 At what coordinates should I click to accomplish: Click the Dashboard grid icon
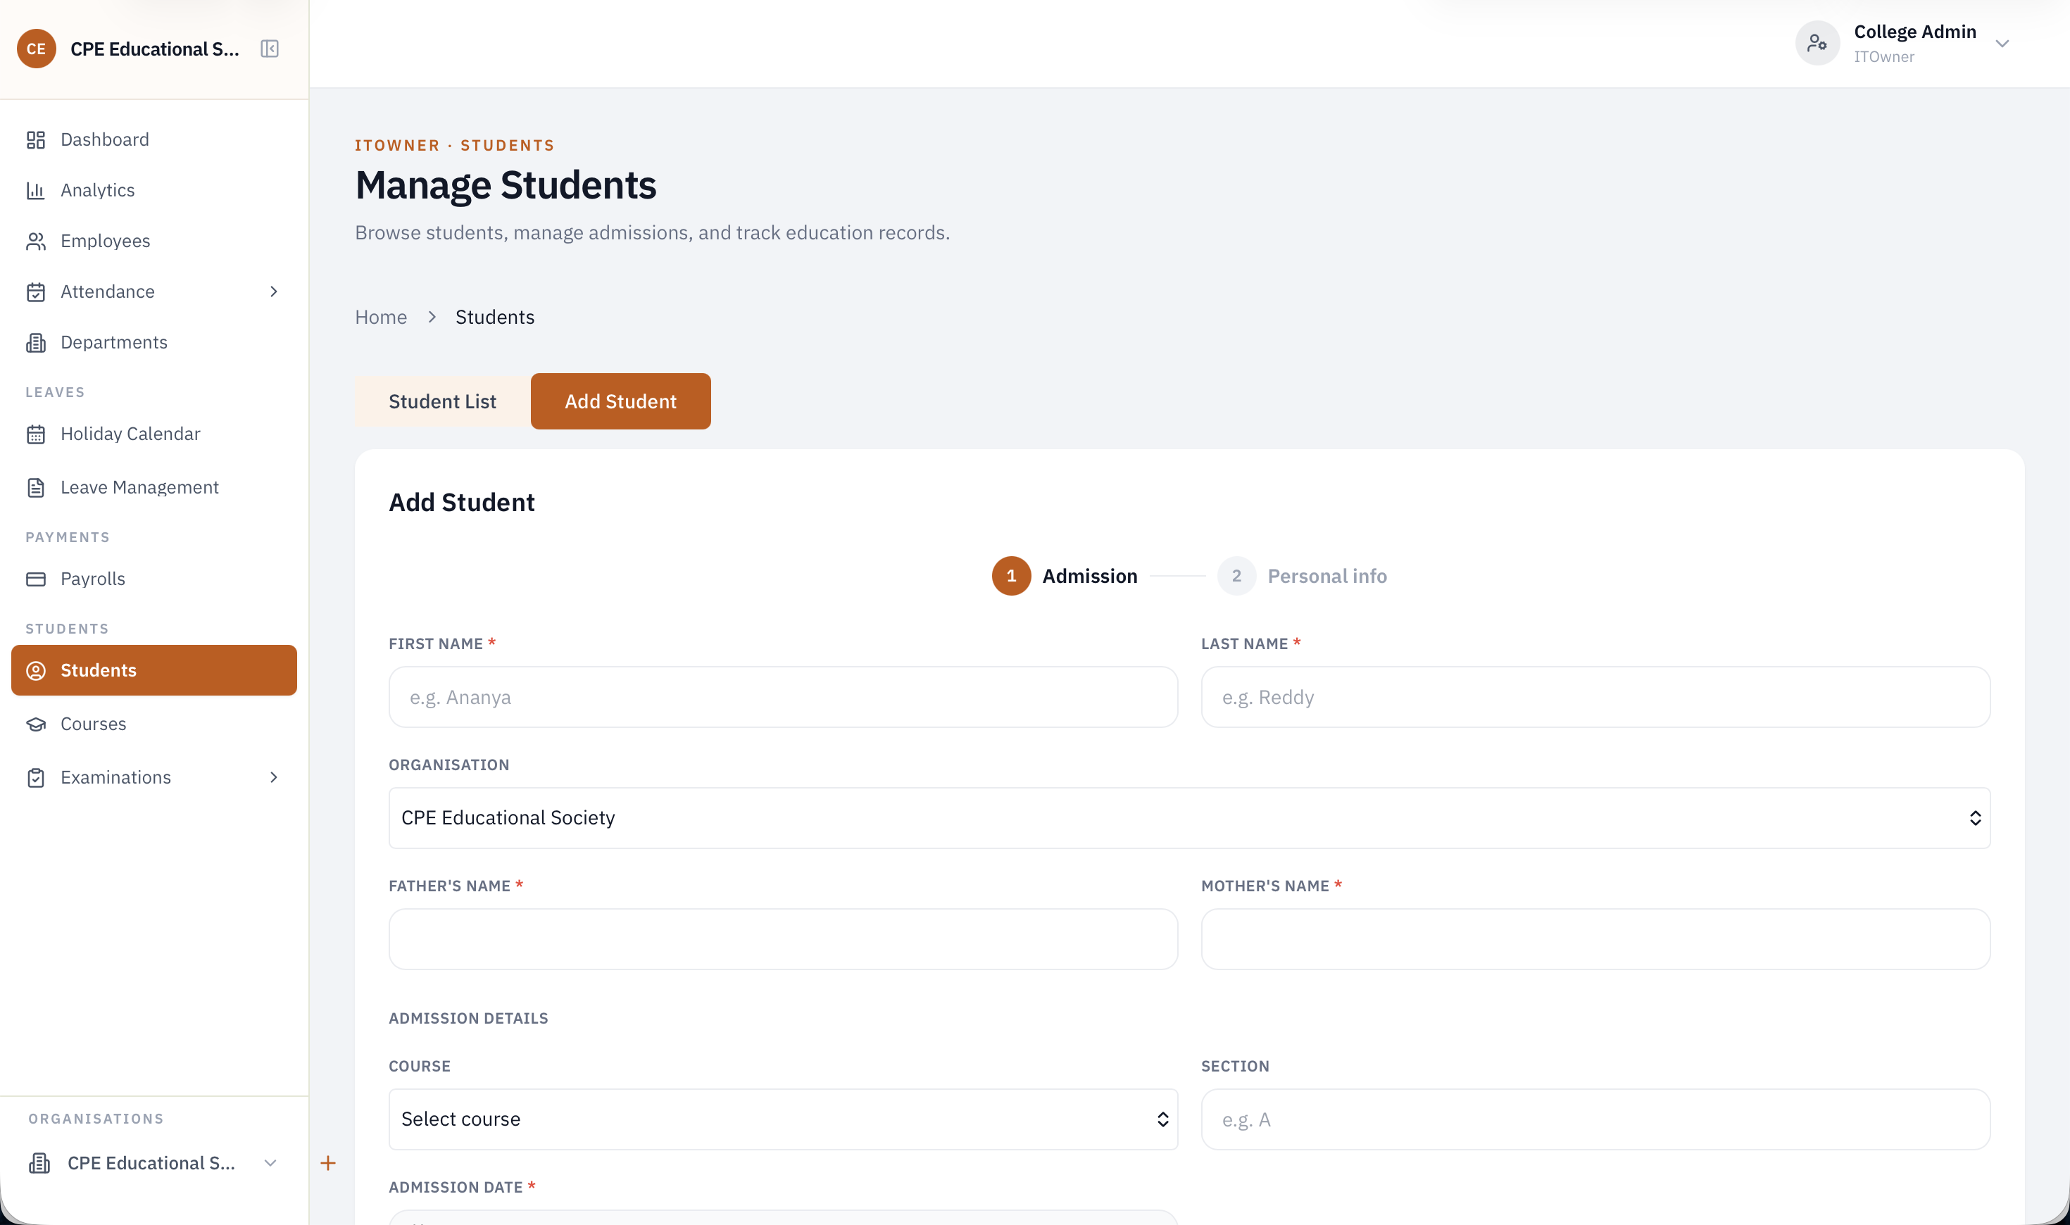click(35, 139)
